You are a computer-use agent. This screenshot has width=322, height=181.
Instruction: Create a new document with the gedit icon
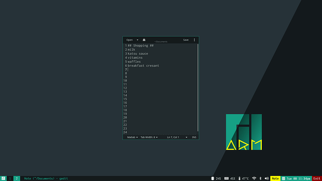click(144, 40)
